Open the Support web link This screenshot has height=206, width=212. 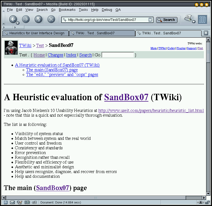192,48
